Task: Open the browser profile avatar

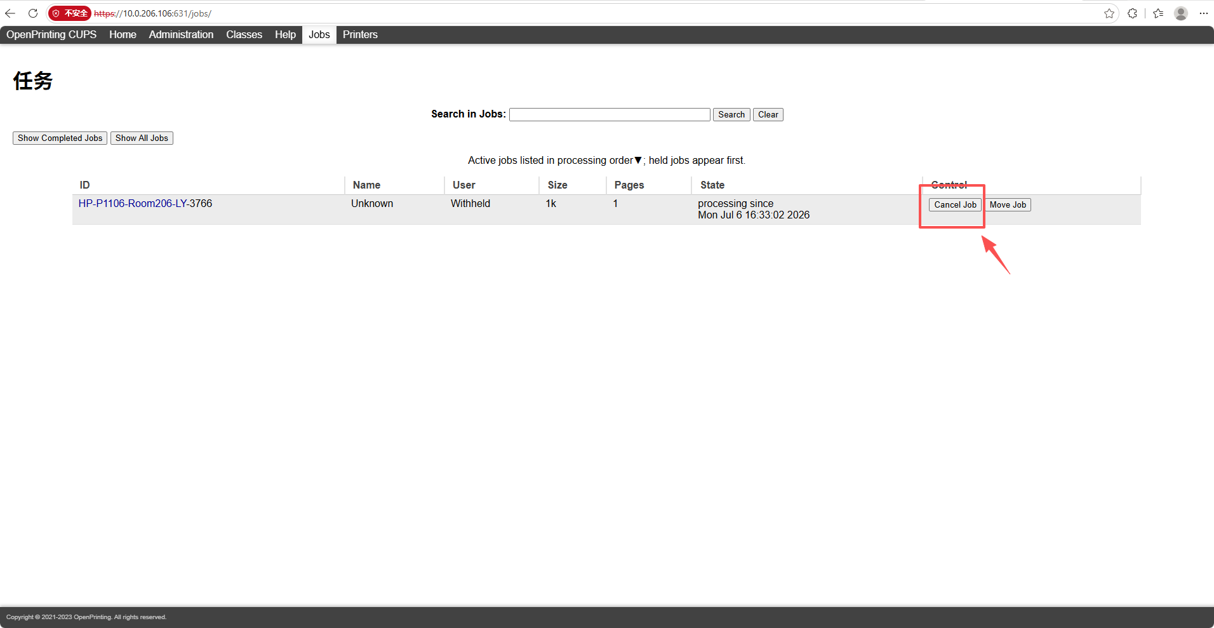Action: coord(1181,13)
